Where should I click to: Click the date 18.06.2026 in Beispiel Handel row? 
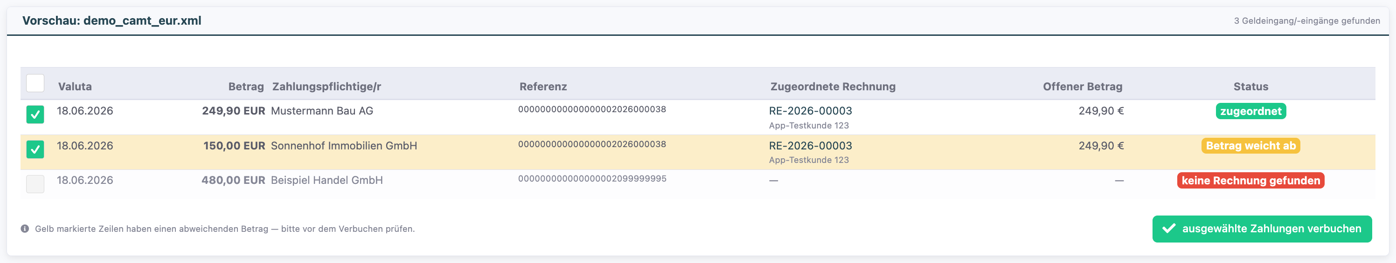click(85, 180)
